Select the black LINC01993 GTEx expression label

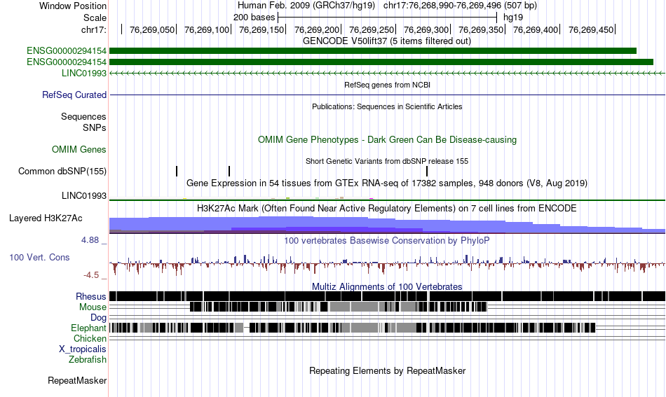84,195
